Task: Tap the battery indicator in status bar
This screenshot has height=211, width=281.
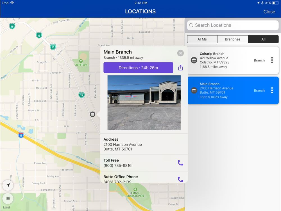Action: click(x=275, y=3)
